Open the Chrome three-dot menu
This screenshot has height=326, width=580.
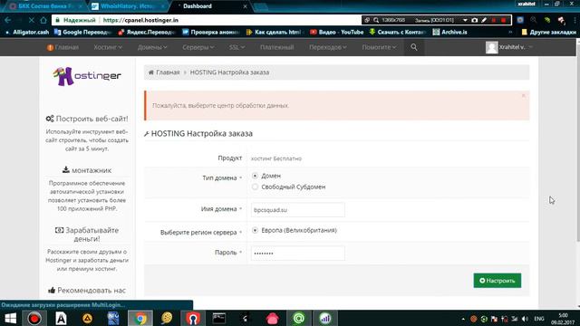tap(575, 20)
